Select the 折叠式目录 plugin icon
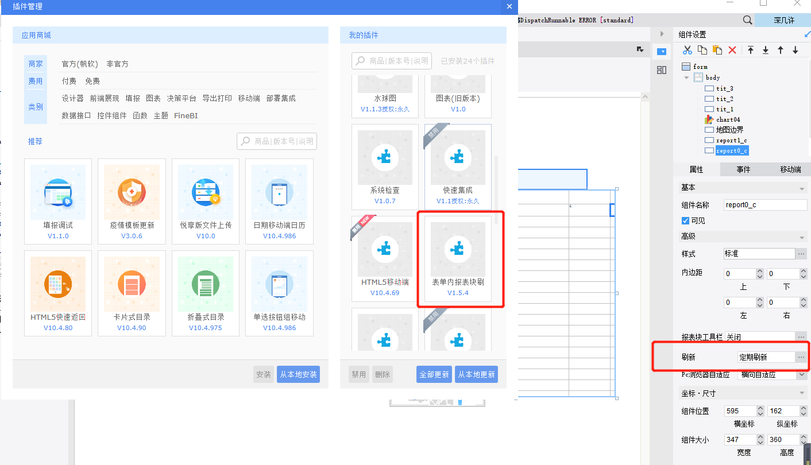The image size is (811, 465). (x=206, y=284)
